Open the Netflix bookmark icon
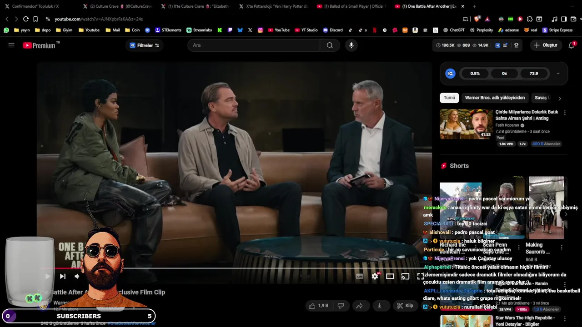The height and width of the screenshot is (327, 582). [x=375, y=30]
